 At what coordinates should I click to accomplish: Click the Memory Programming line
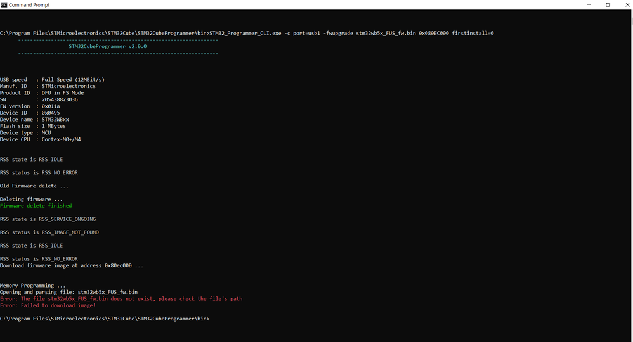33,286
